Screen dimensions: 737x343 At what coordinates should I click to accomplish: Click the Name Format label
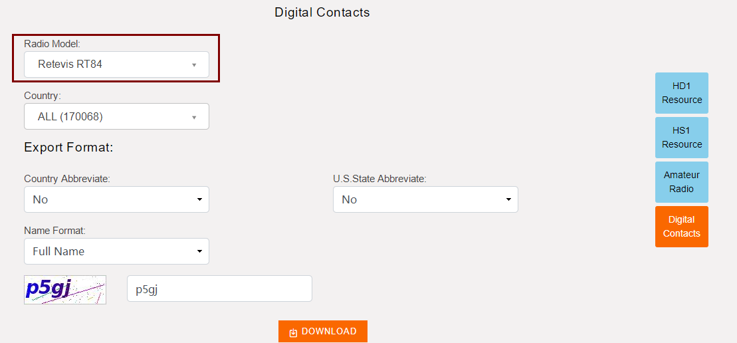54,231
